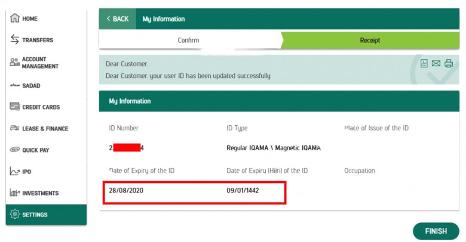Click the Quick Pay icon
Viewport: 466px width, 242px height.
point(14,150)
